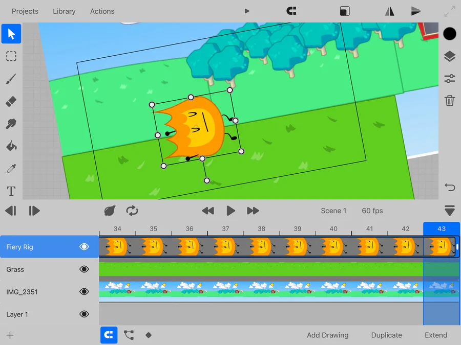Screen dimensions: 461x345
Task: Open the bone hierarchy tool
Action: 129,335
